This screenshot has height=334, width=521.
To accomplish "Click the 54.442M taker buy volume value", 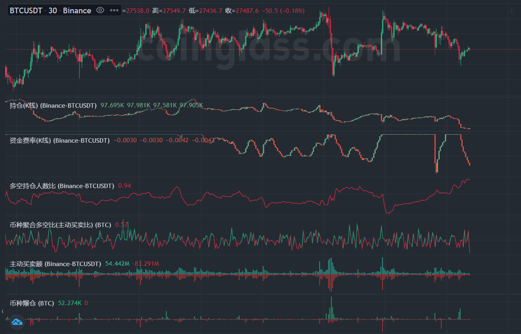I will click(x=117, y=264).
